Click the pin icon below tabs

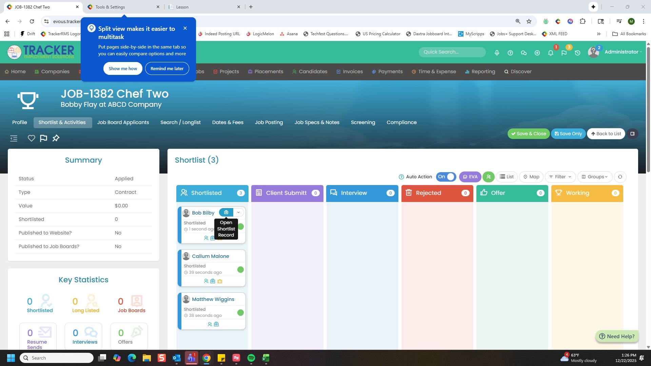(56, 138)
